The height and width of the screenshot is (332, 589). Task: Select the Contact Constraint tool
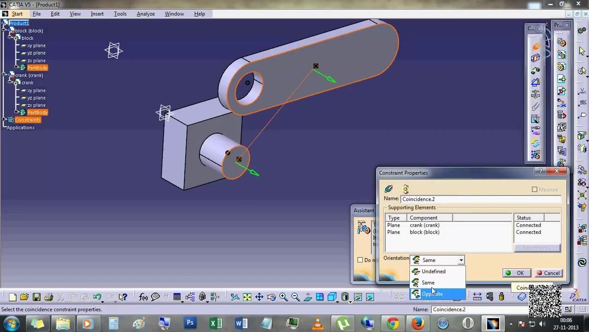coord(536,59)
